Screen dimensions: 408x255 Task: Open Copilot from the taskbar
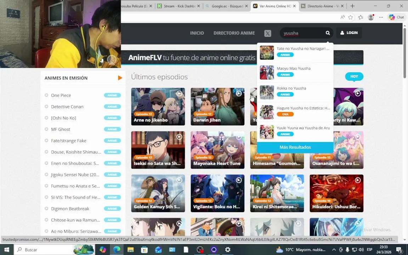103,250
